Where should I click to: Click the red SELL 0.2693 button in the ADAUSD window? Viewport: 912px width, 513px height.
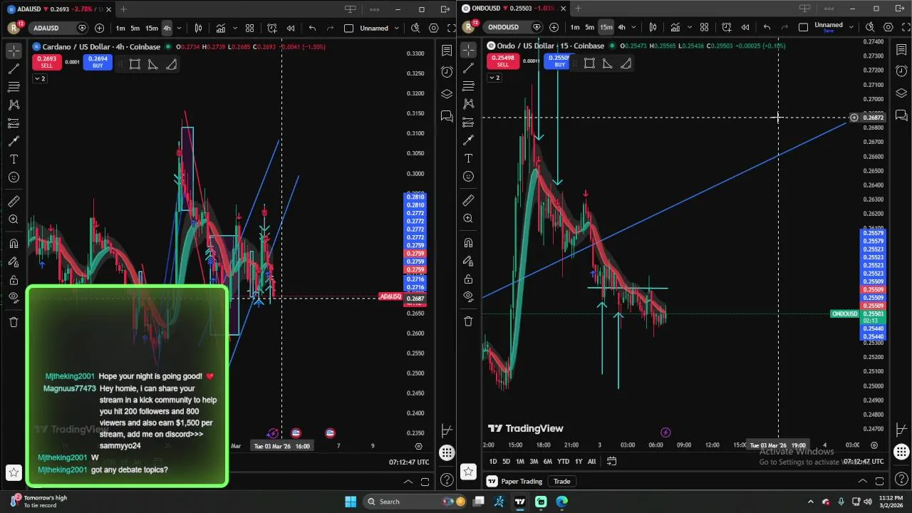click(46, 62)
